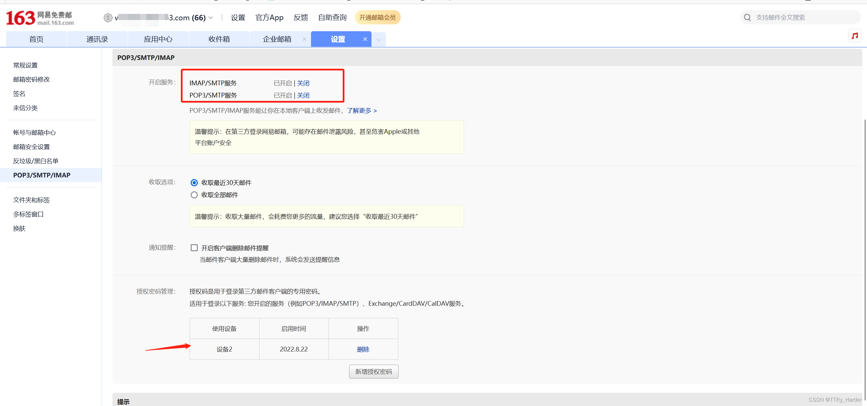
Task: Open 设置 in the top header
Action: [x=238, y=18]
